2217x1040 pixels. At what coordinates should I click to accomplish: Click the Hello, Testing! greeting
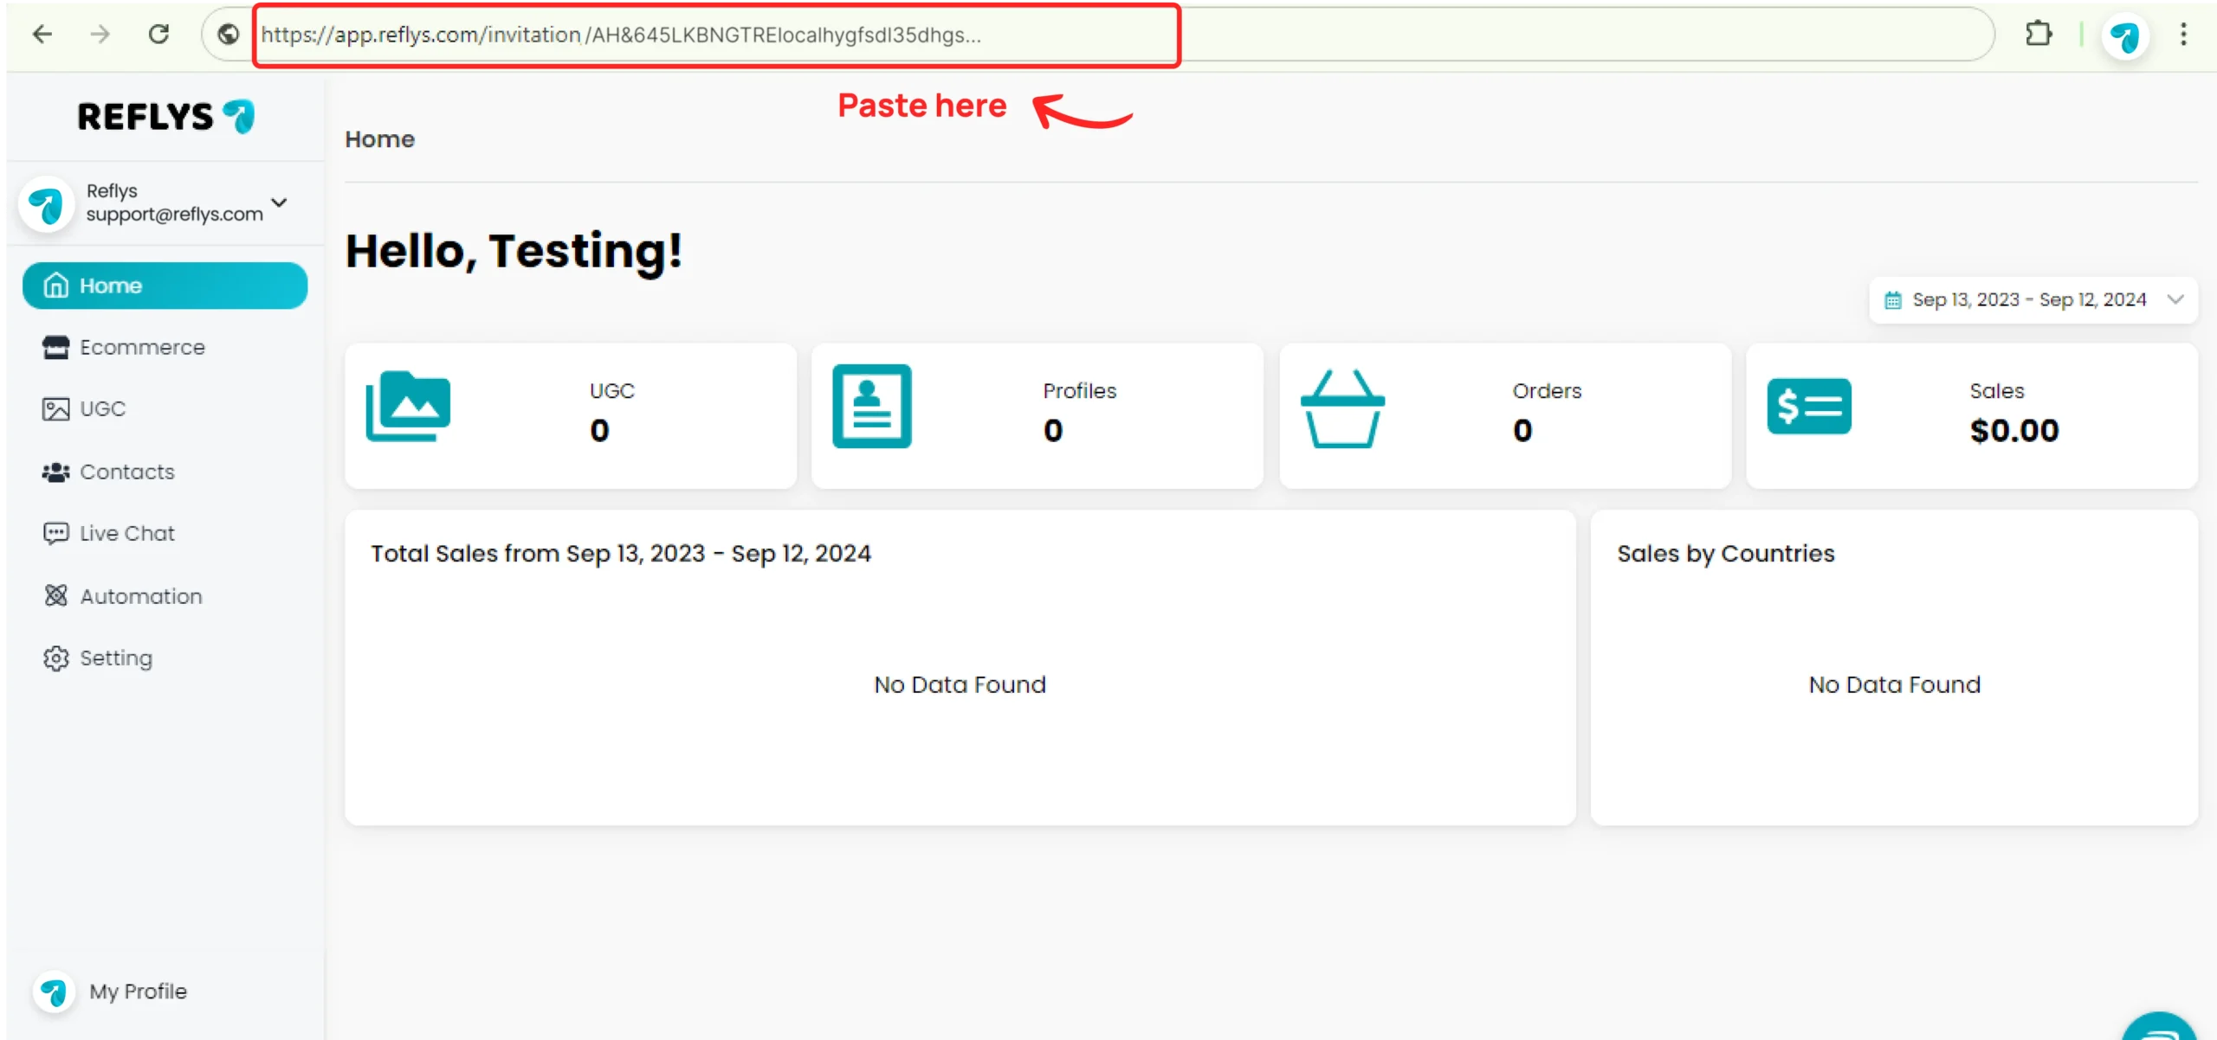point(514,252)
